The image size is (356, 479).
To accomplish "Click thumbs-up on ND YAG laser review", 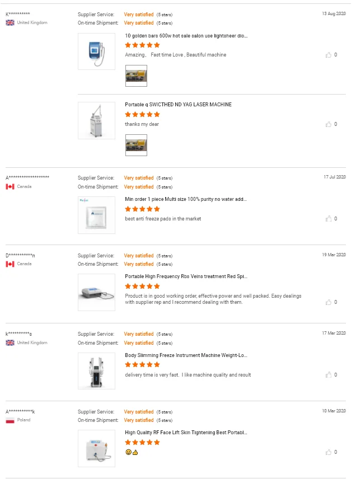I will click(x=329, y=124).
